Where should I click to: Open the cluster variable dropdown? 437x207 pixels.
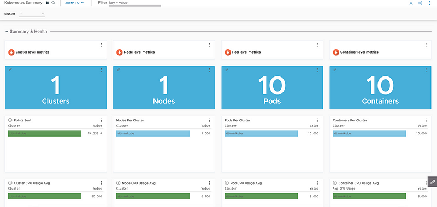coord(32,14)
